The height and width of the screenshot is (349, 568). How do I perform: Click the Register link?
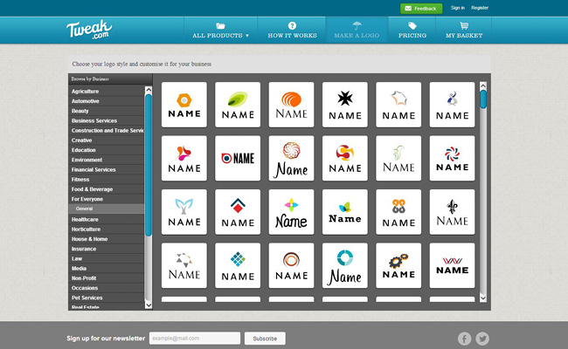click(480, 8)
